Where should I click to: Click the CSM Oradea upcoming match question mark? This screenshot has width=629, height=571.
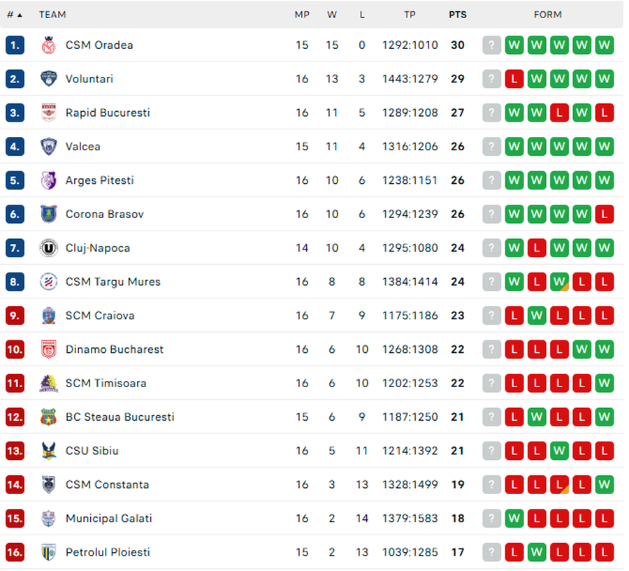click(492, 45)
